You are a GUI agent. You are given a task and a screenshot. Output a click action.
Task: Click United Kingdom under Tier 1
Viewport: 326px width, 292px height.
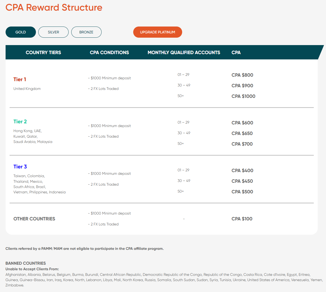pyautogui.click(x=27, y=89)
